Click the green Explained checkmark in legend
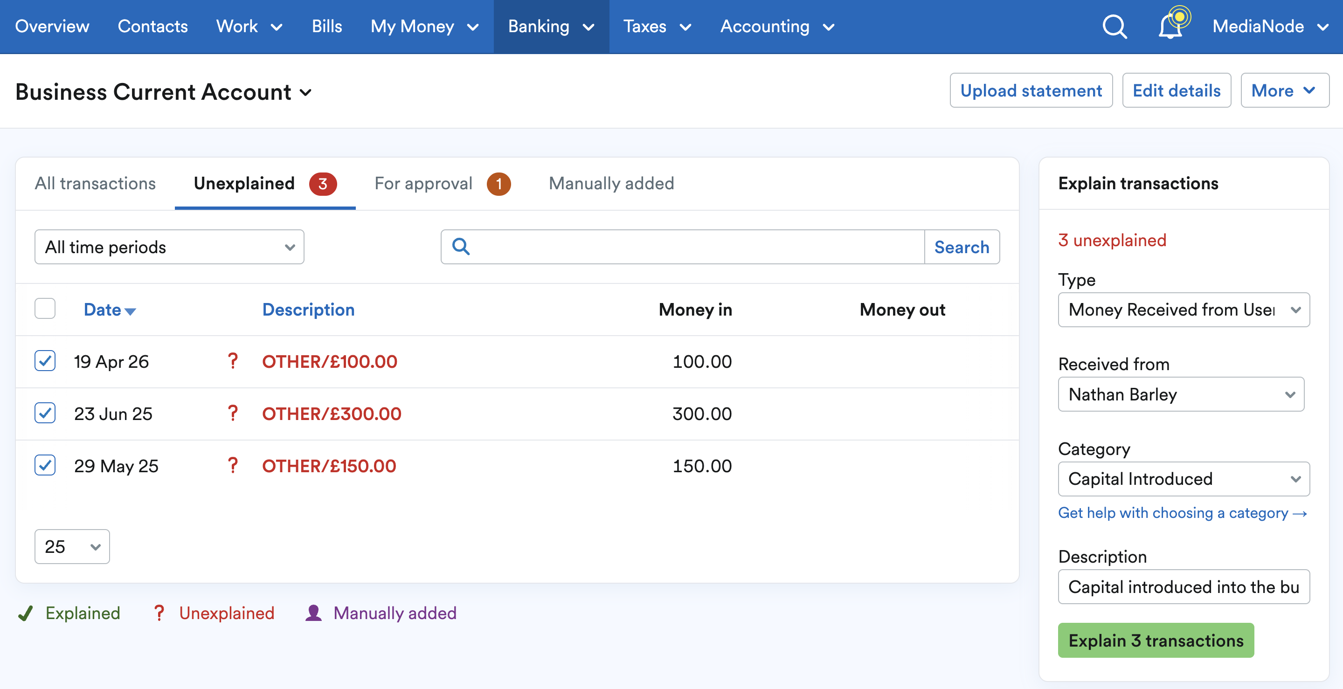The height and width of the screenshot is (689, 1343). point(25,613)
